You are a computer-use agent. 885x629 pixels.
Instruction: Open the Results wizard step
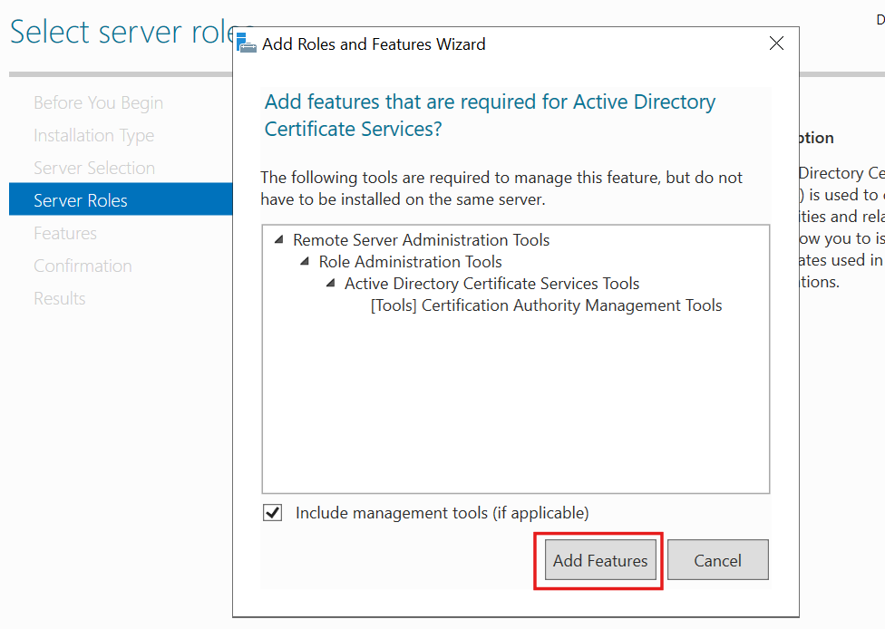(x=59, y=298)
